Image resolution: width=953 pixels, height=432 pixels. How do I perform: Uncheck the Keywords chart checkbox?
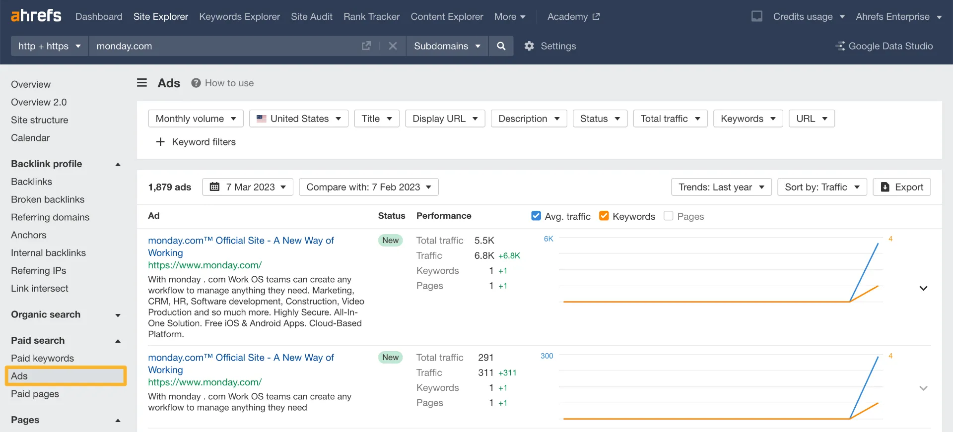click(x=604, y=216)
